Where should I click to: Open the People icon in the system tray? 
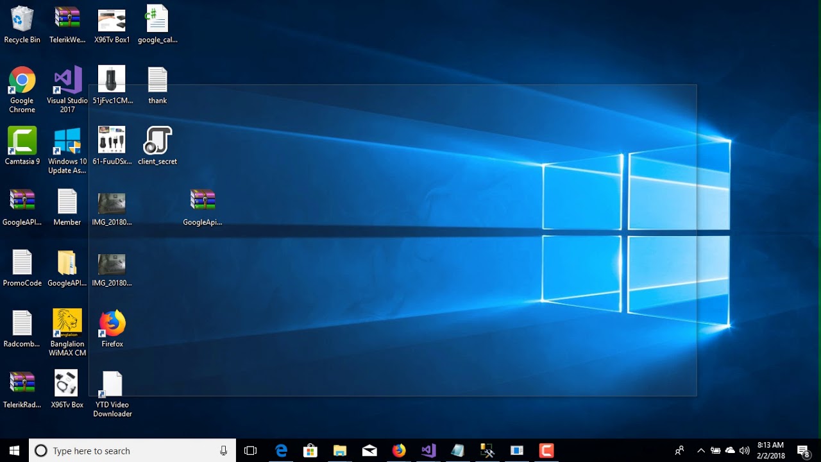coord(679,450)
